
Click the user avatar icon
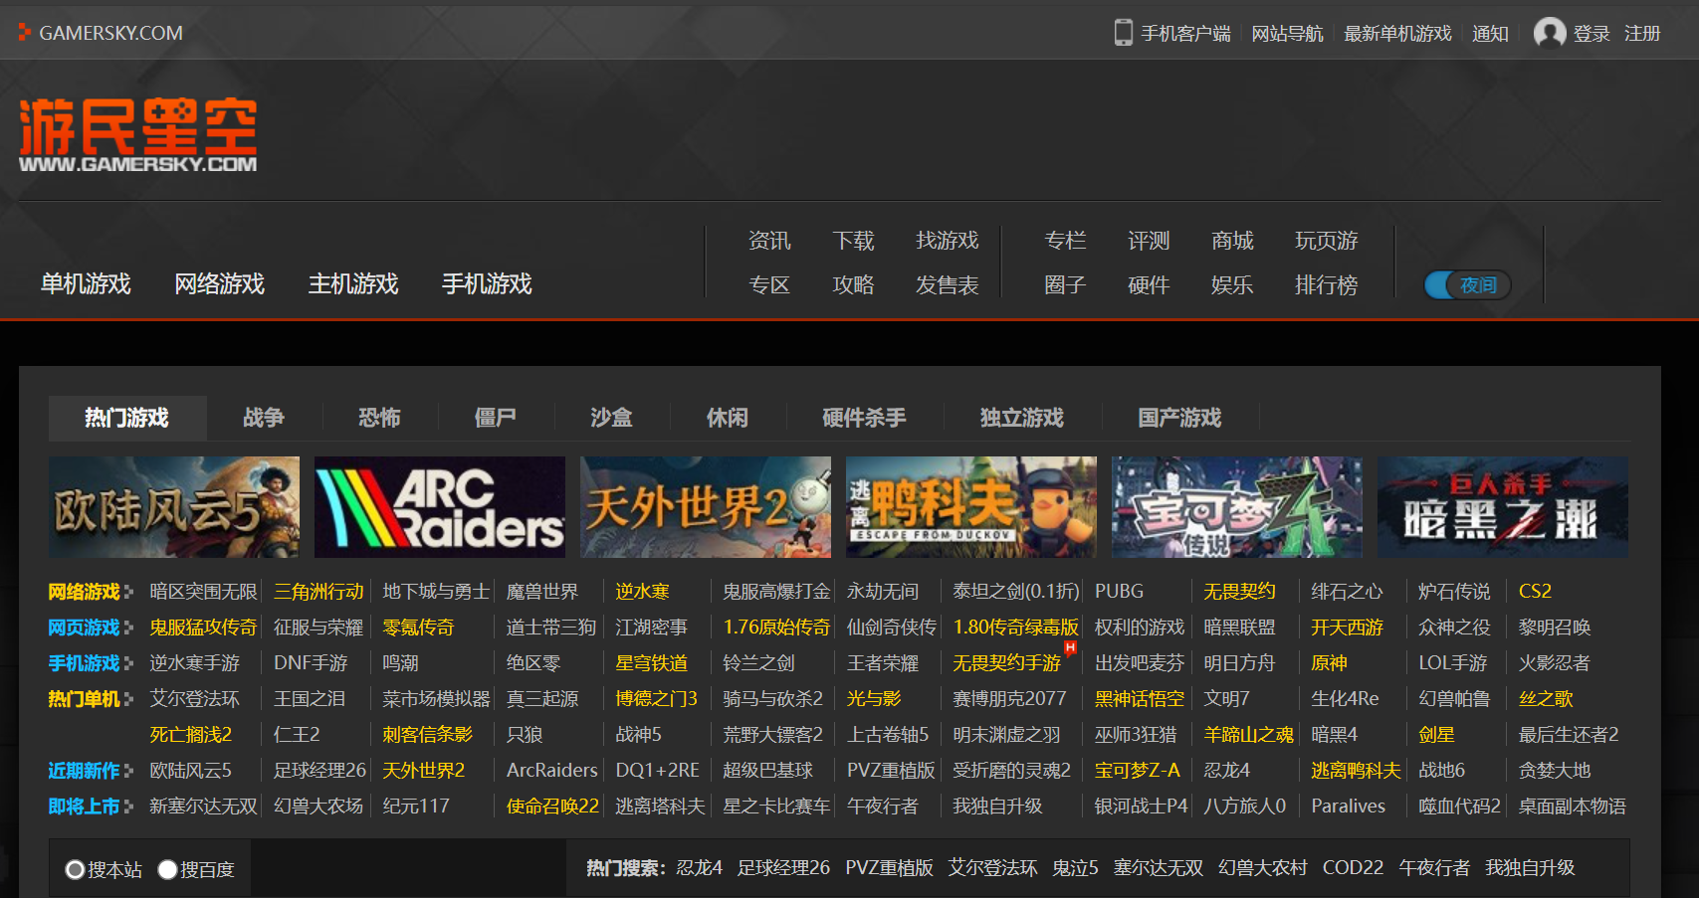tap(1549, 33)
